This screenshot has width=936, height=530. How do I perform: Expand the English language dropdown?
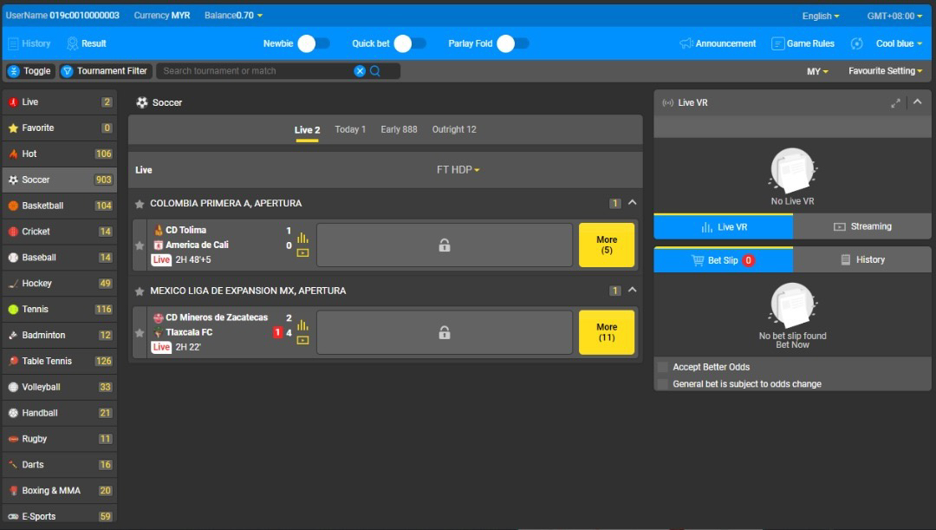[820, 16]
